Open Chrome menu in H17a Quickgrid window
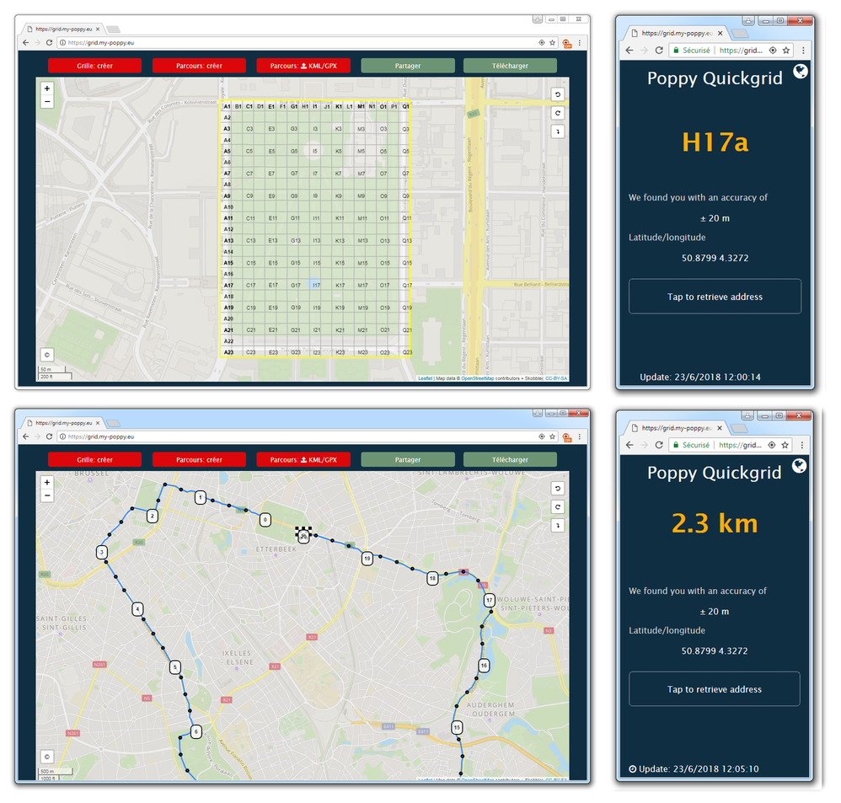 pos(803,50)
